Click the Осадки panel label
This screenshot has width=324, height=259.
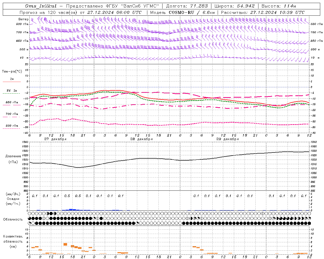pos(13,199)
